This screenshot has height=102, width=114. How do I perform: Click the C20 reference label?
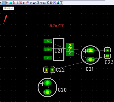[62, 90]
